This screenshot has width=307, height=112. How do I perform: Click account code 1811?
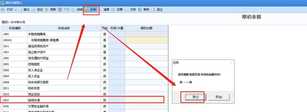[6, 46]
